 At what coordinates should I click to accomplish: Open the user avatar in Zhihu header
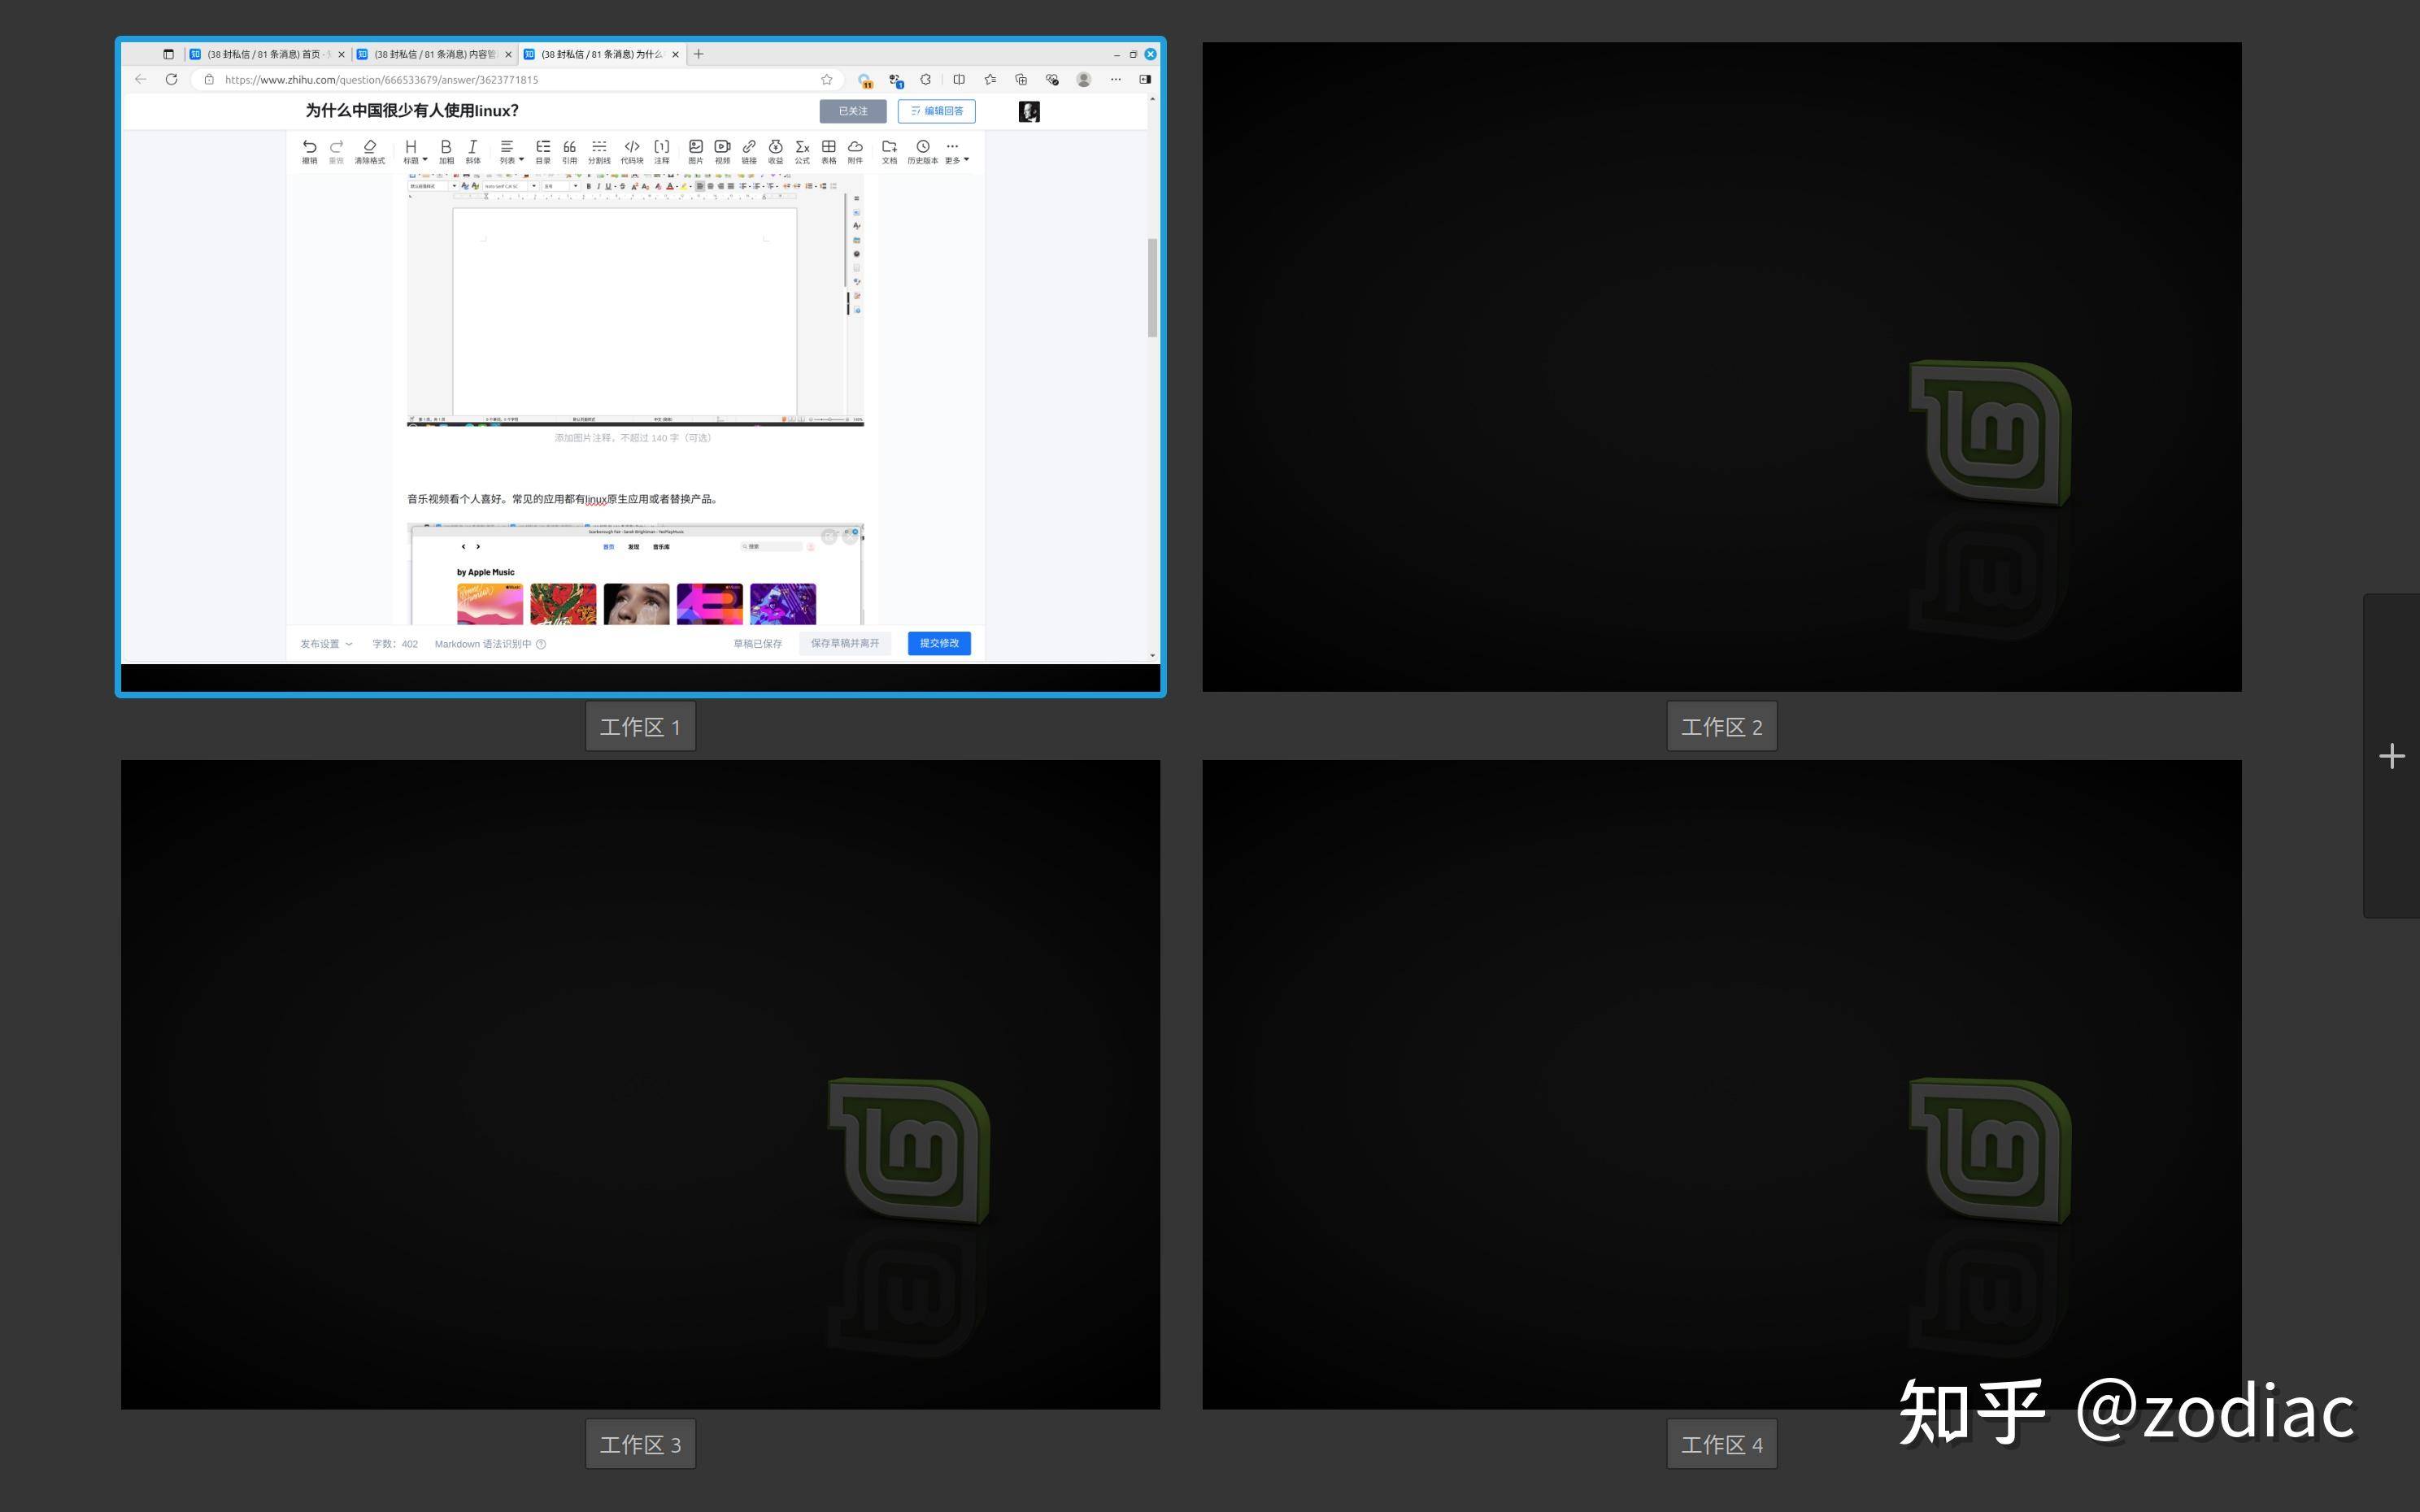[1029, 111]
